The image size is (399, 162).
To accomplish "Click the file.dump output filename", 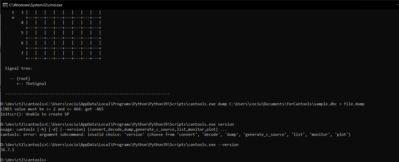I will pos(354,104).
